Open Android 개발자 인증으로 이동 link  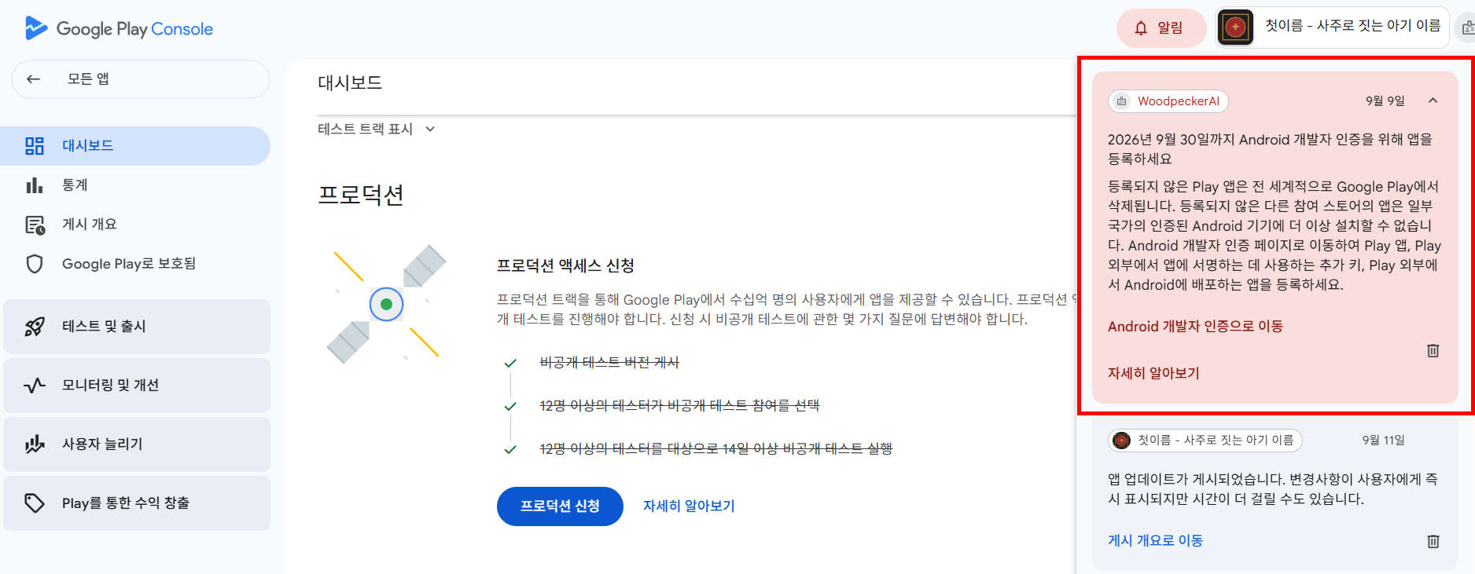tap(1195, 327)
